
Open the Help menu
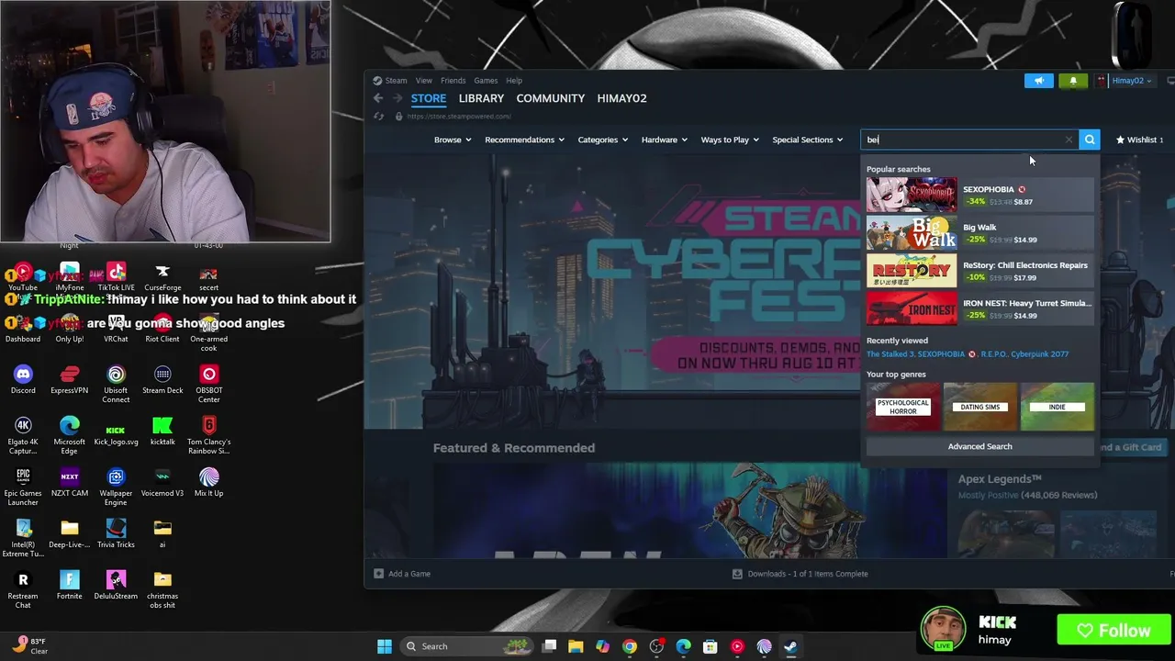click(514, 81)
